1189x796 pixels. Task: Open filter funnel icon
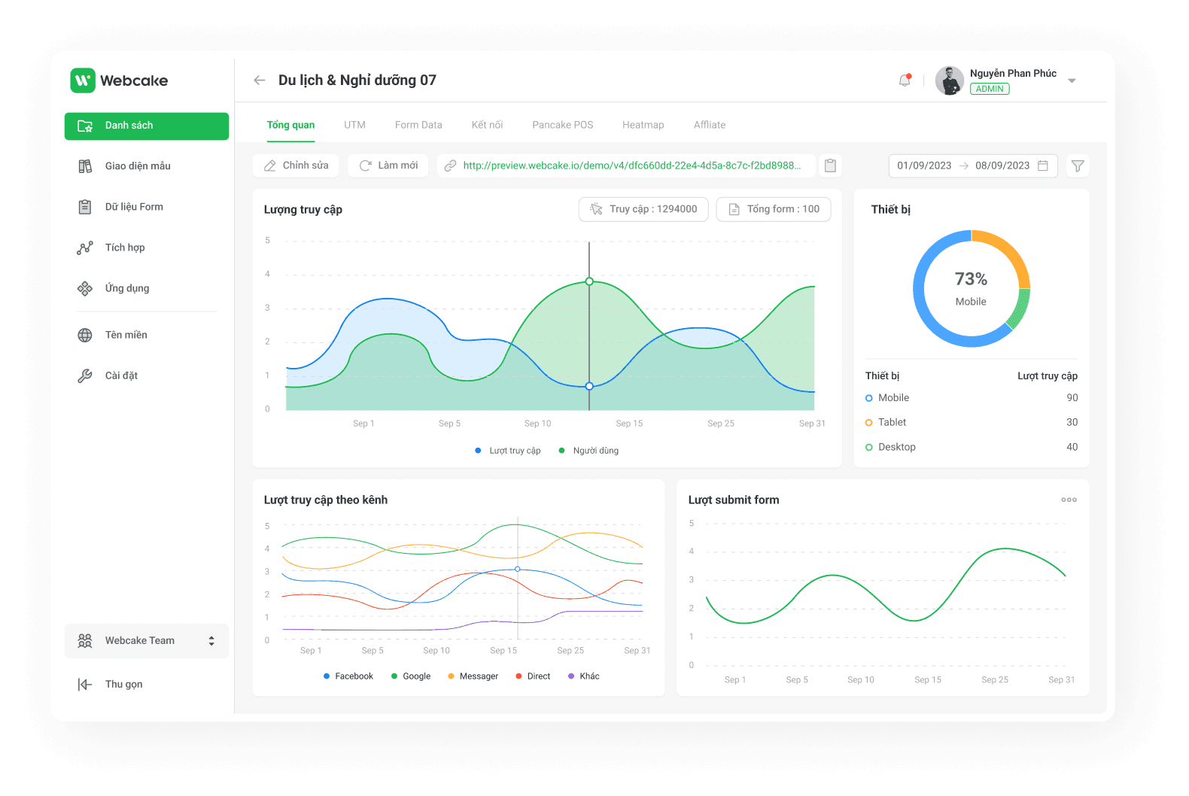click(x=1078, y=166)
